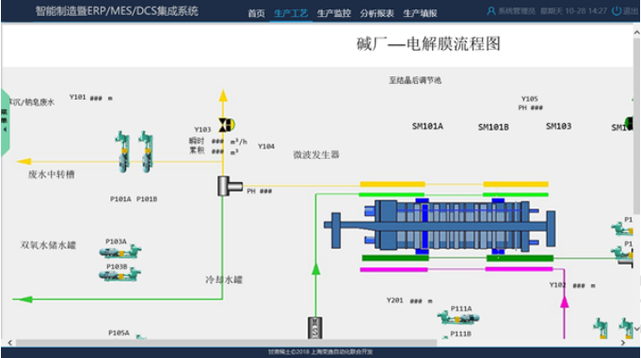
Task: Click the SM101B label
Action: pyautogui.click(x=493, y=127)
